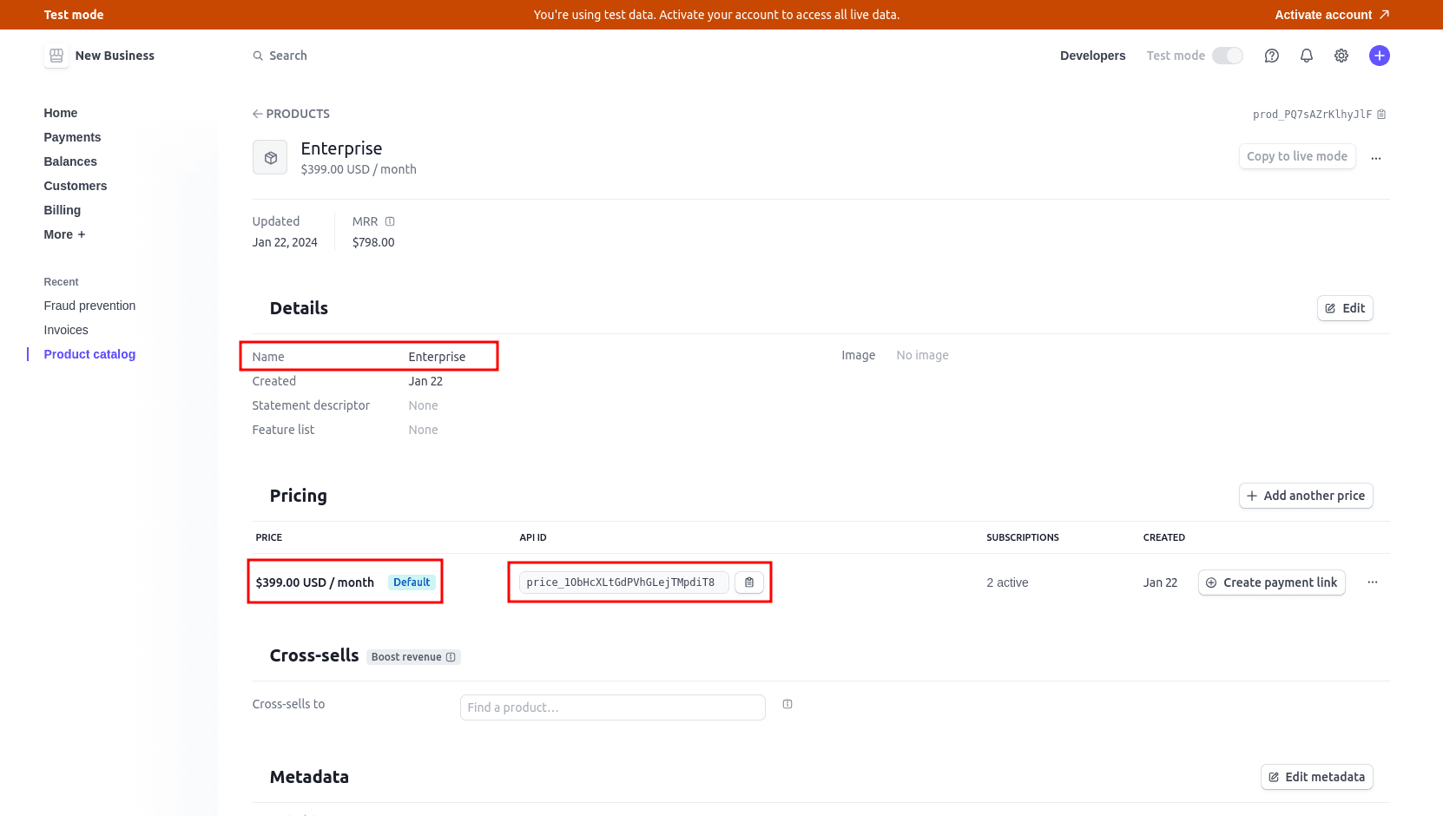Copy the product ID prod_PQ7sAZrKlhyJlF
Screen dimensions: 1443x816
(x=1381, y=115)
